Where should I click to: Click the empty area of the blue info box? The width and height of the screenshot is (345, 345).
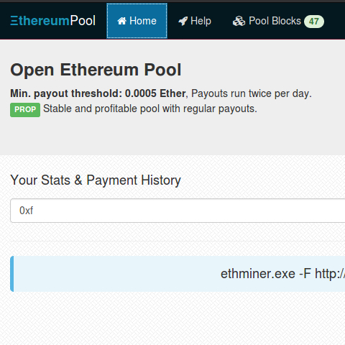[x=115, y=274]
